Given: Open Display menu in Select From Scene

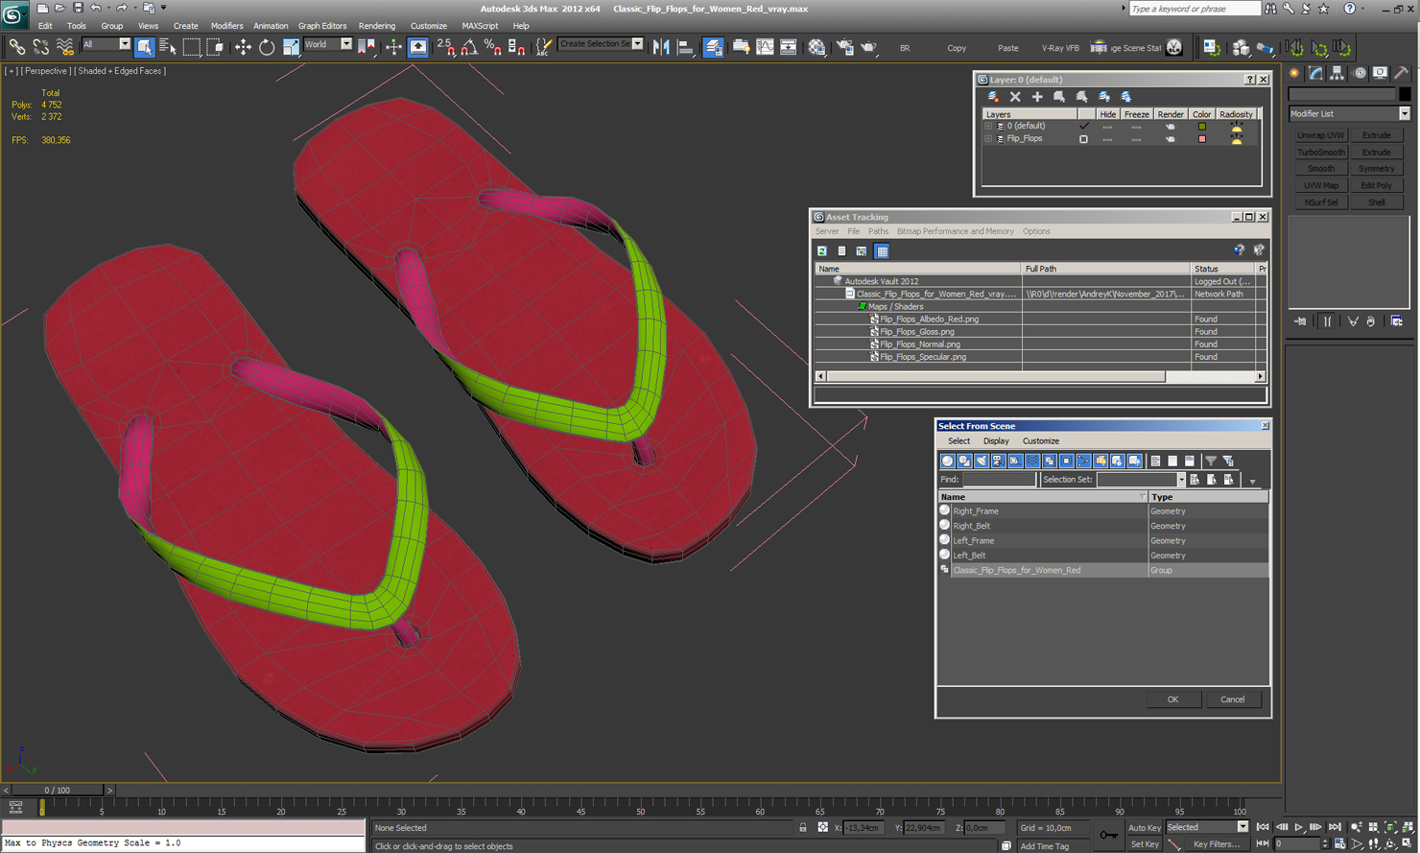Looking at the screenshot, I should (996, 441).
